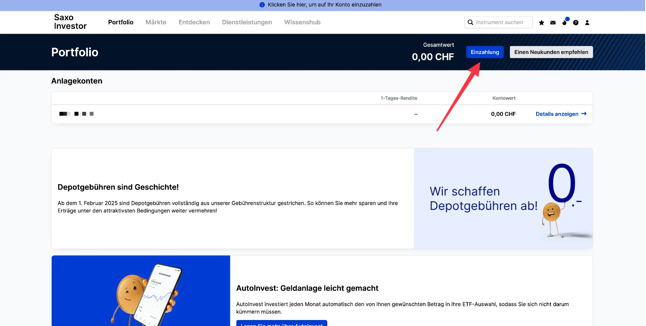Open the flame icon with blue badge
The image size is (646, 326).
[565, 22]
